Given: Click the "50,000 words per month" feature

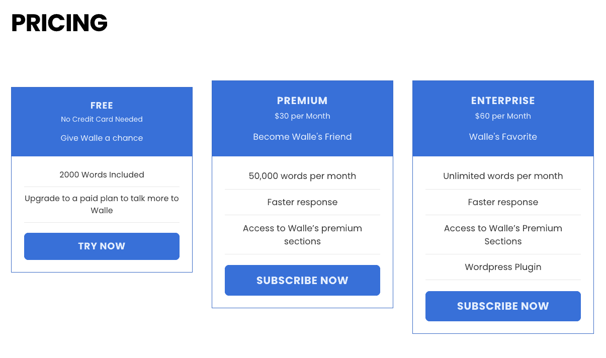Looking at the screenshot, I should [x=302, y=176].
